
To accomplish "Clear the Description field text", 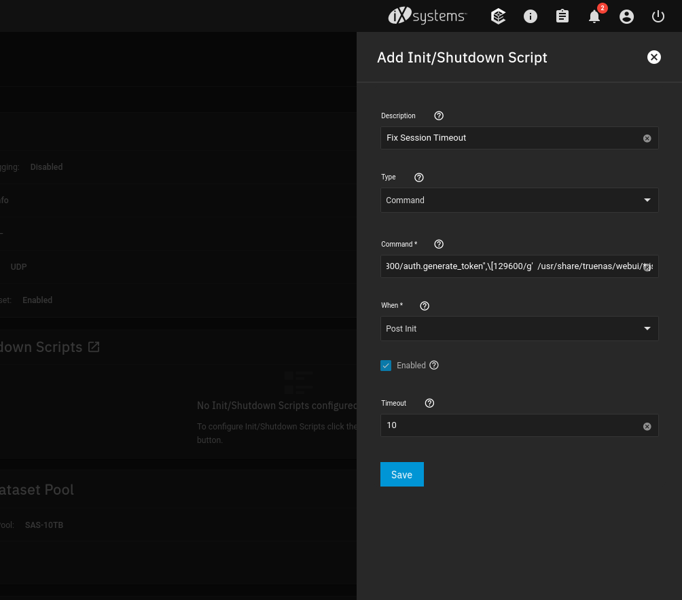I will 647,138.
